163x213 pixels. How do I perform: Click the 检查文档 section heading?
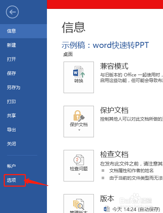pos(114,154)
